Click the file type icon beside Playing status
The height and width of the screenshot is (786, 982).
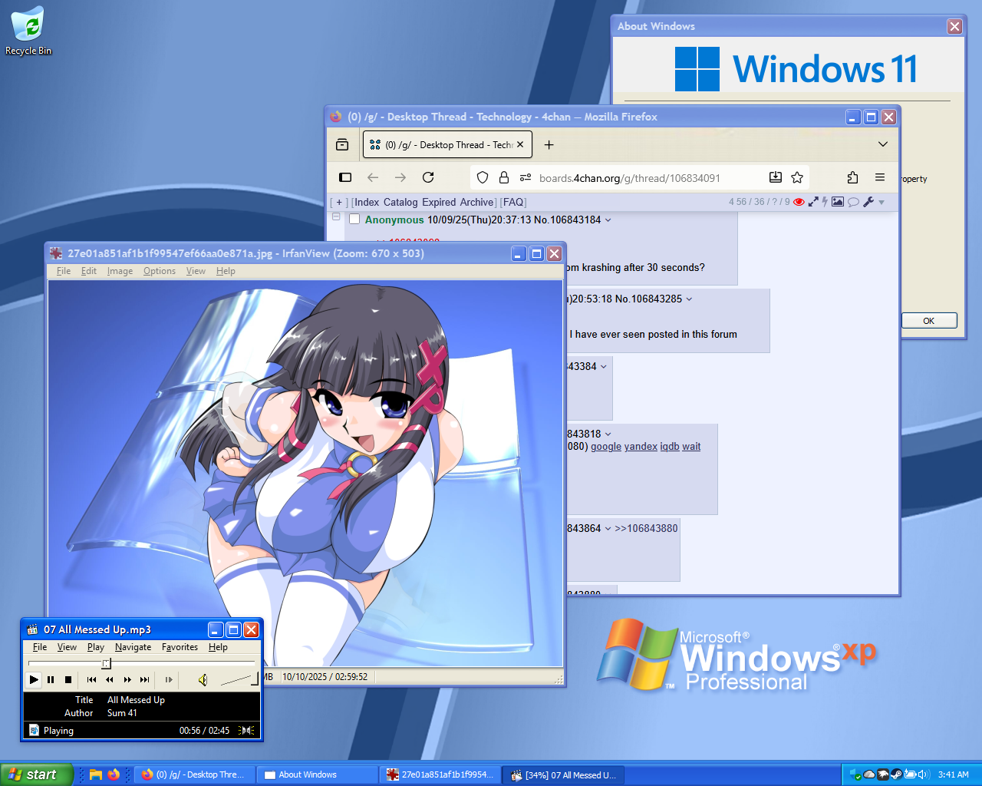pos(34,730)
